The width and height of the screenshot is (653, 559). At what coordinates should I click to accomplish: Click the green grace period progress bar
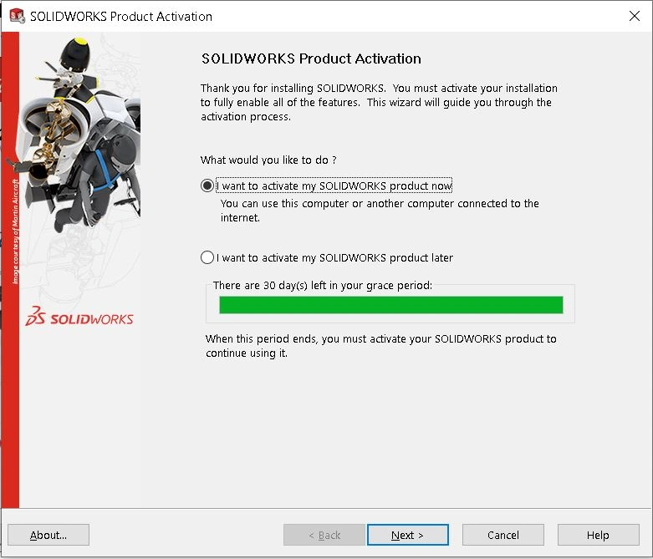click(391, 305)
